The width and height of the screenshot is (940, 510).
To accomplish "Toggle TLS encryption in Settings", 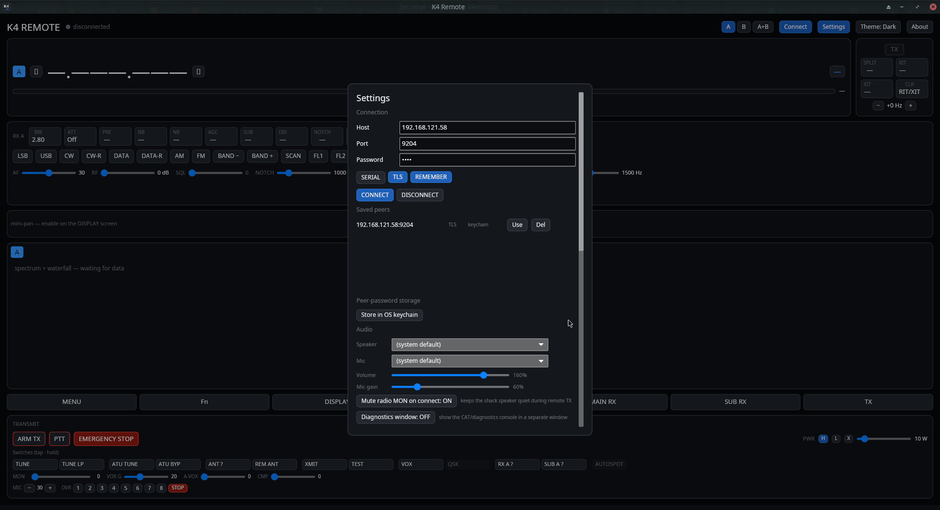I will [398, 177].
